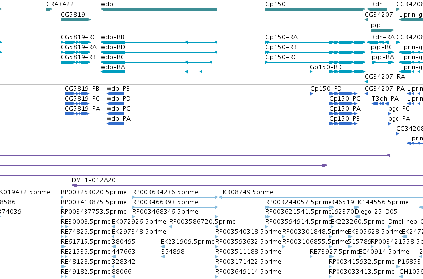Select EST RP003244057.5prime
The width and height of the screenshot is (423, 279).
(x=298, y=202)
